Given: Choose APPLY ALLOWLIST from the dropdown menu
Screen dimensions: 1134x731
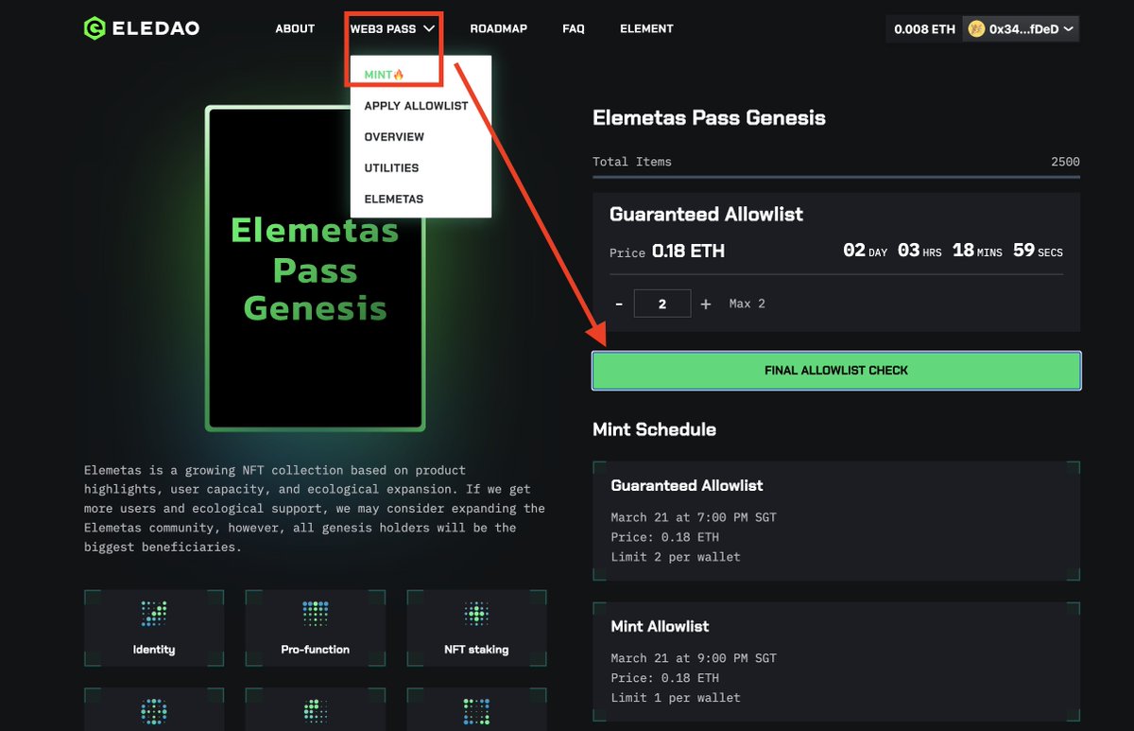Looking at the screenshot, I should pyautogui.click(x=416, y=105).
